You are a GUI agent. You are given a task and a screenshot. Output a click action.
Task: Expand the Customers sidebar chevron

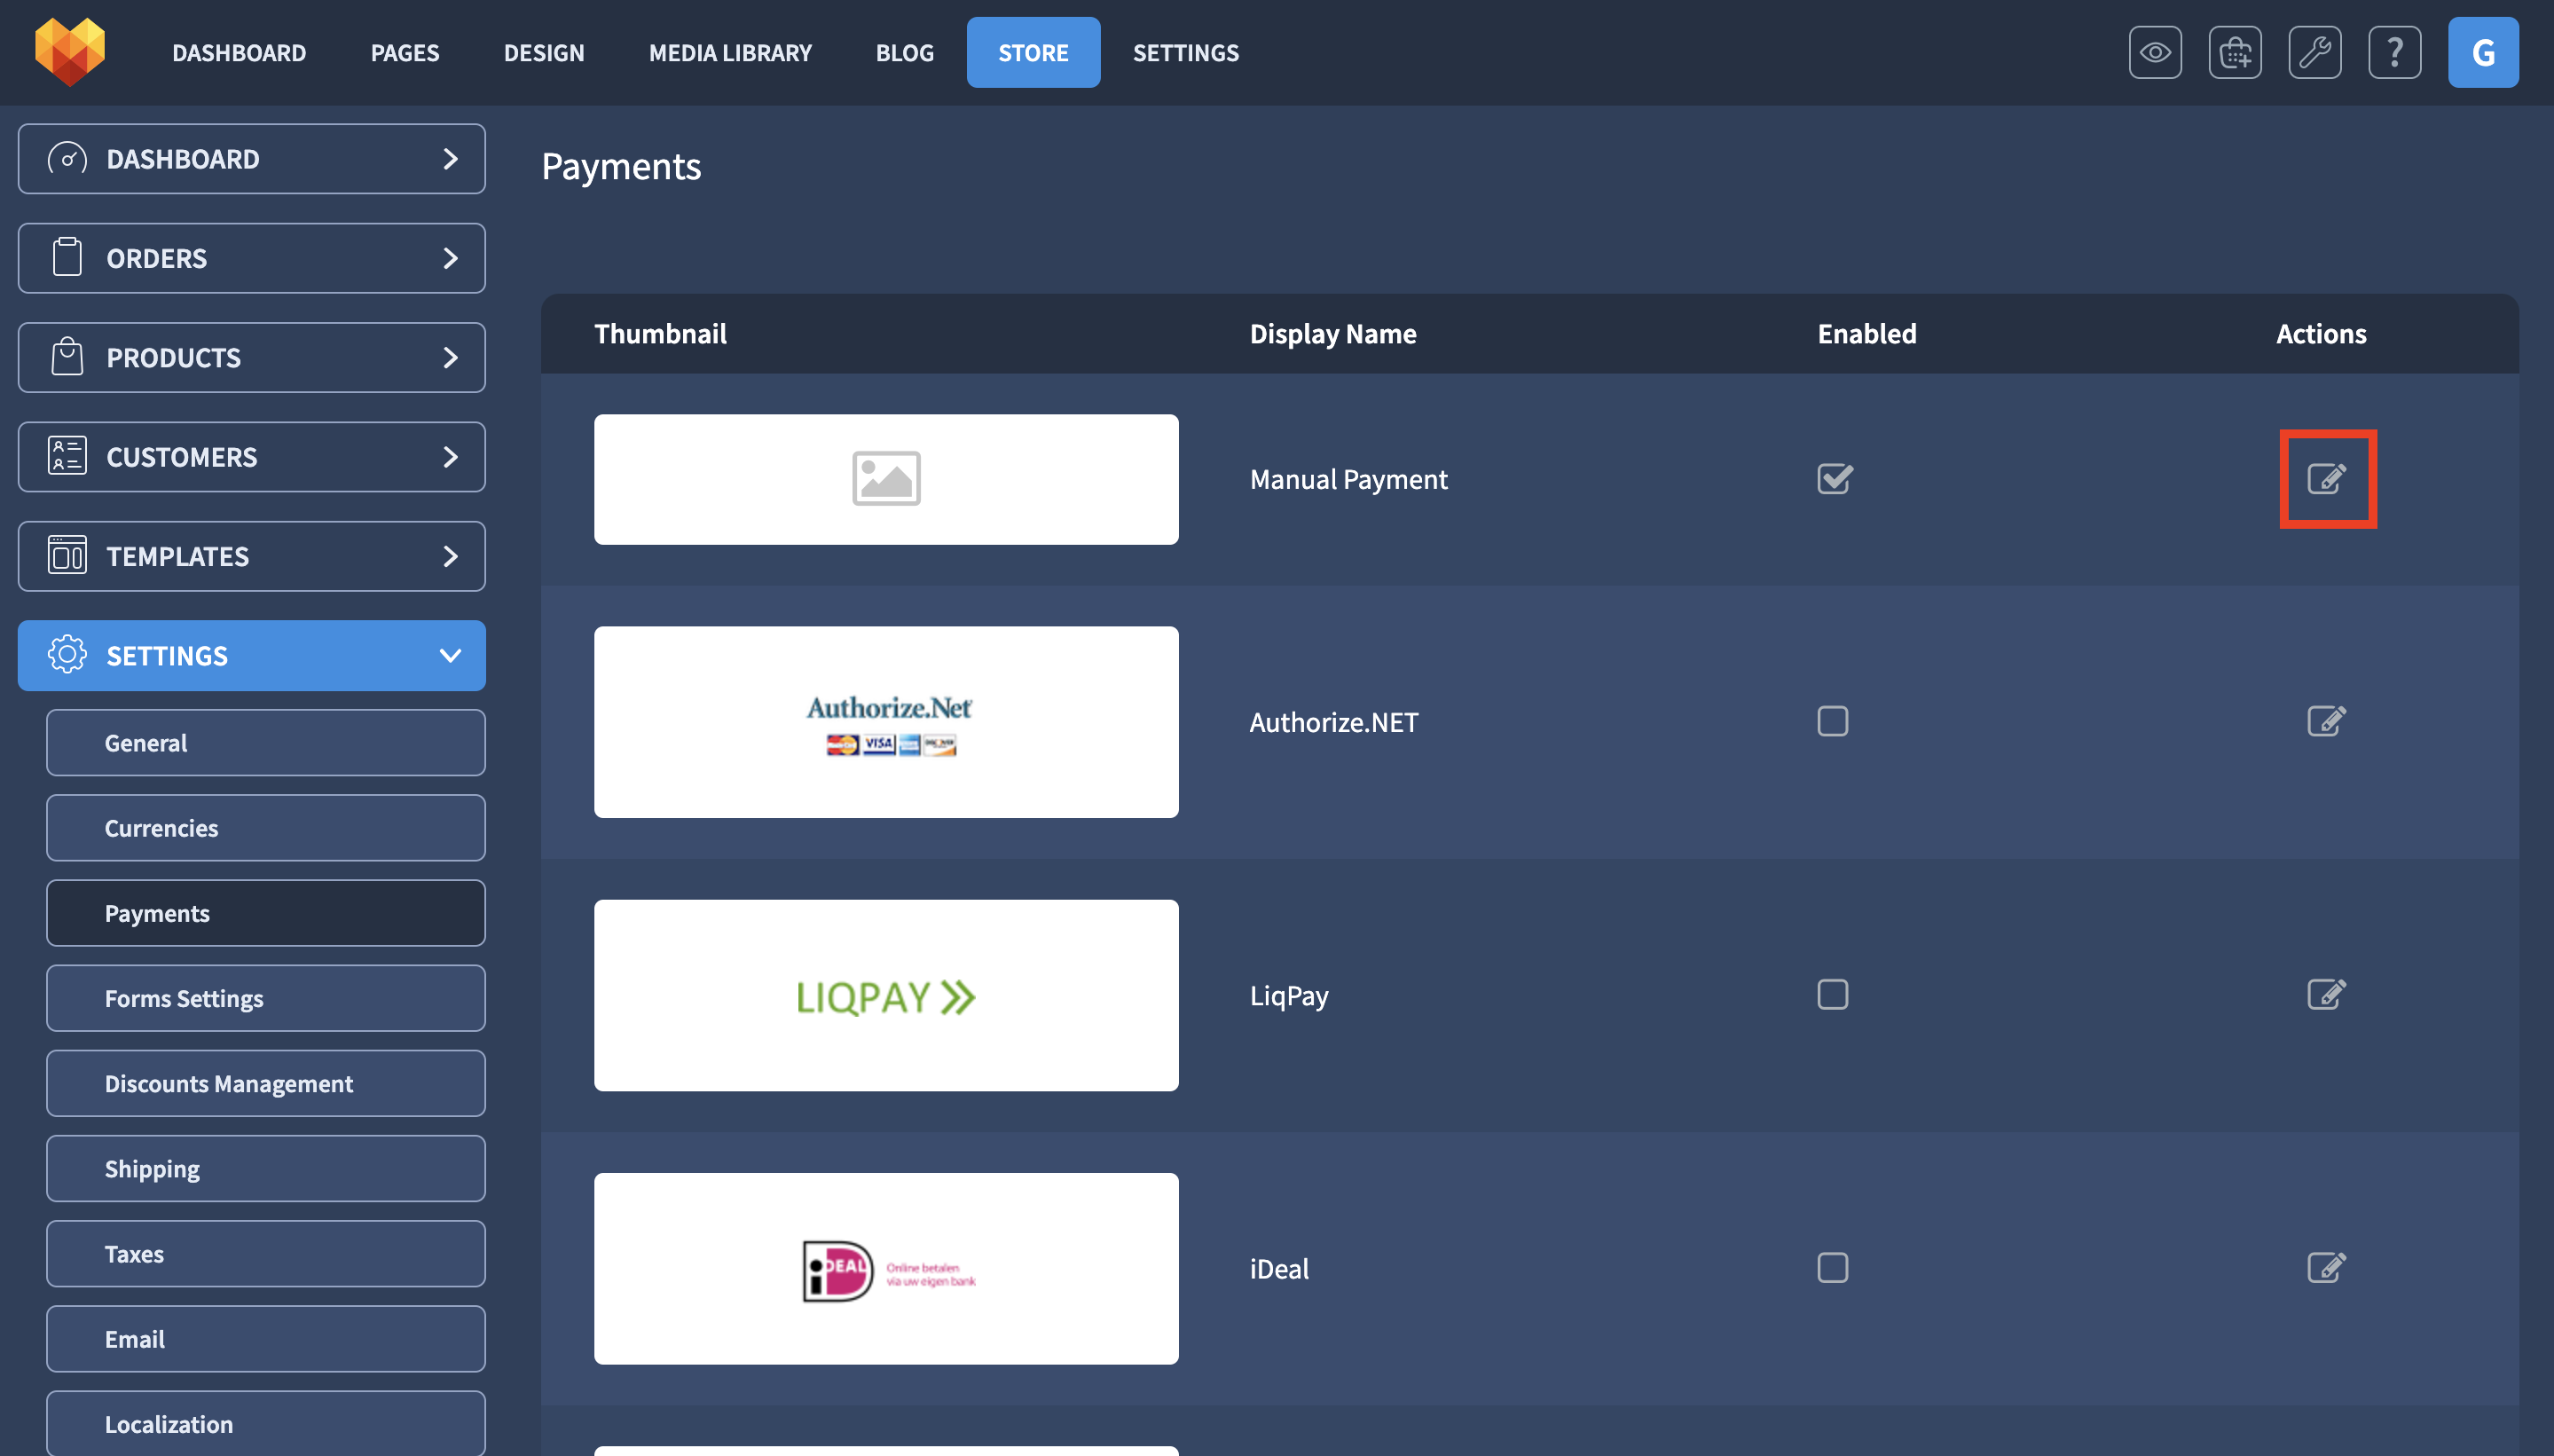tap(451, 456)
